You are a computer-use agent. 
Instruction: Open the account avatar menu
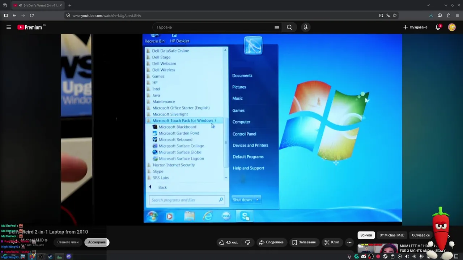click(x=452, y=27)
